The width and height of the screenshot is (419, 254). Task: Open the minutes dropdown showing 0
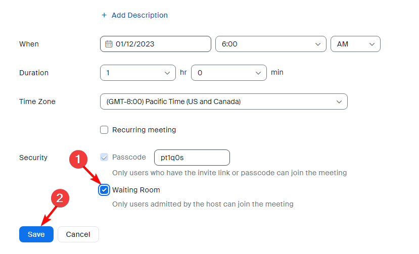point(229,73)
